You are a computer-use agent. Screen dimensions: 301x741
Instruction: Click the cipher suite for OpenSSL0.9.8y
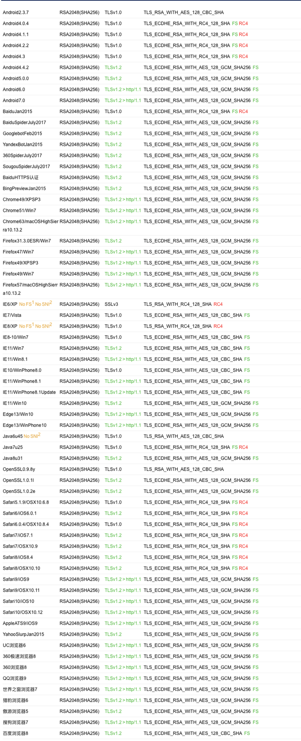click(x=184, y=469)
